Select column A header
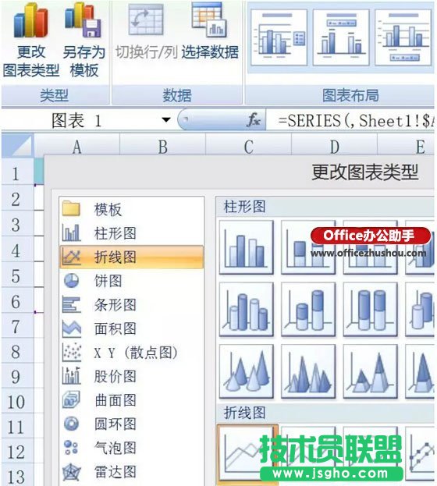The width and height of the screenshot is (437, 486). 77,147
